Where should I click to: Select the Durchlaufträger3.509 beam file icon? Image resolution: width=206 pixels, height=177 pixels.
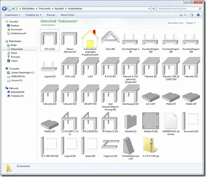point(191,40)
